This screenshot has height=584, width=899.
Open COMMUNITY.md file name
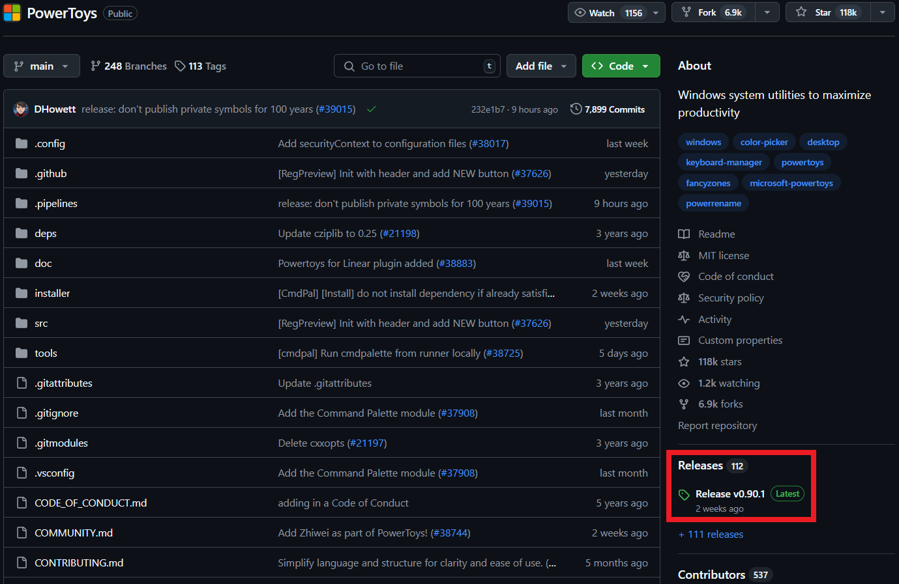pos(74,533)
